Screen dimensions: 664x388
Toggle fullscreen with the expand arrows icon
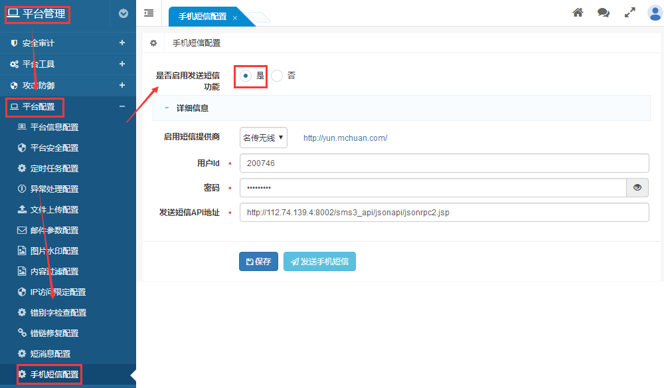point(629,13)
